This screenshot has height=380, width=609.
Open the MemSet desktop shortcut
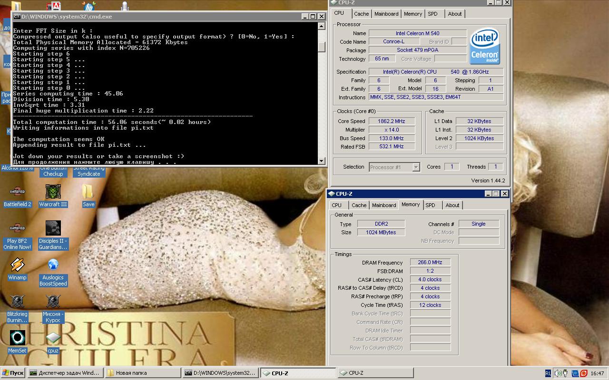pyautogui.click(x=18, y=342)
